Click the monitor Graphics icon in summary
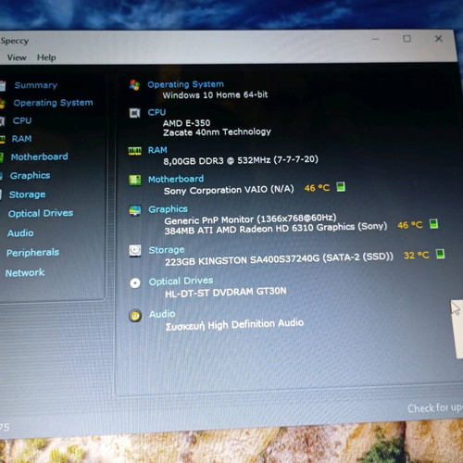The image size is (463, 463). coord(135,210)
